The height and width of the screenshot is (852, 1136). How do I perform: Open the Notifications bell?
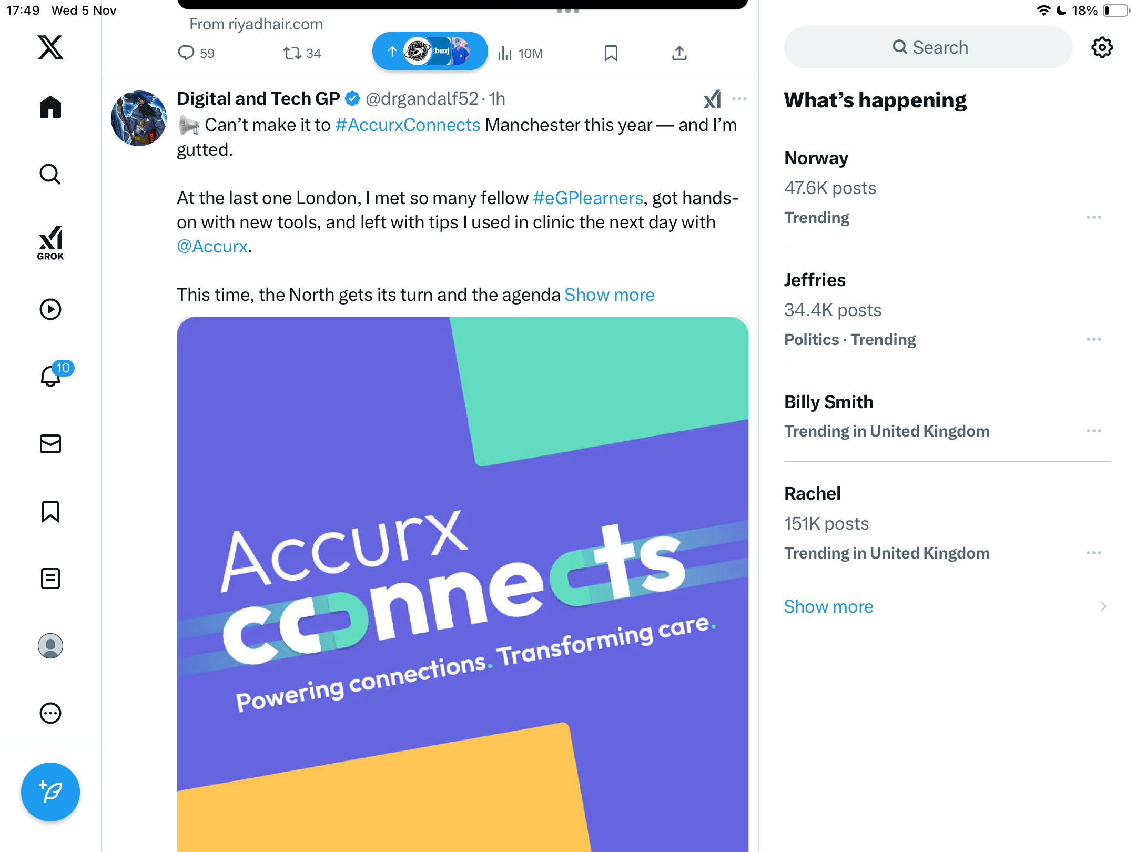(50, 377)
